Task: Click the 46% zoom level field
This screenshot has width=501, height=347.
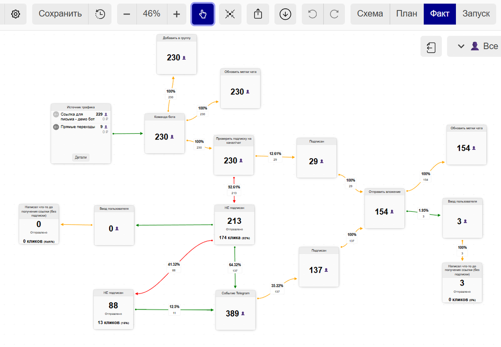Action: click(x=152, y=14)
